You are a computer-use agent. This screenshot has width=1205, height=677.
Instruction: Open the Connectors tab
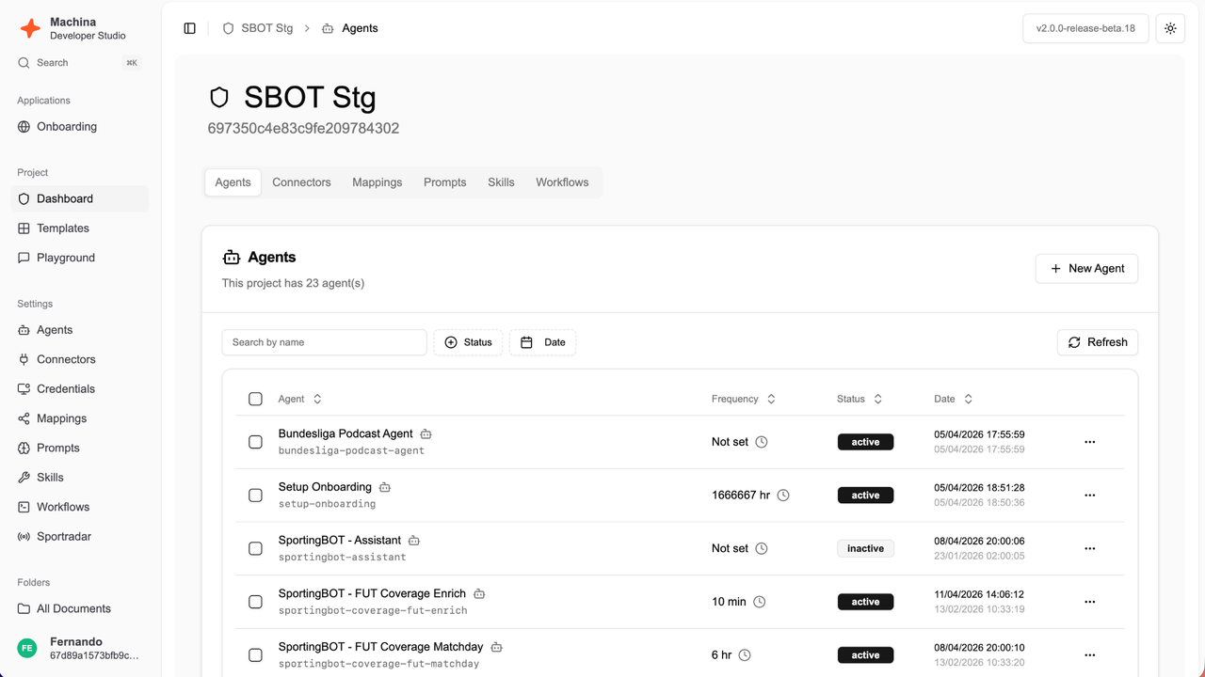pyautogui.click(x=301, y=182)
